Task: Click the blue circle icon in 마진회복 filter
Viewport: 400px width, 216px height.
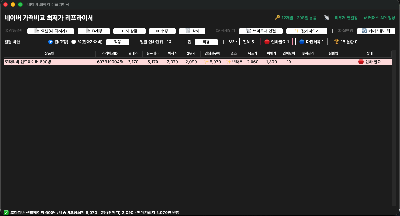Action: pos(301,42)
